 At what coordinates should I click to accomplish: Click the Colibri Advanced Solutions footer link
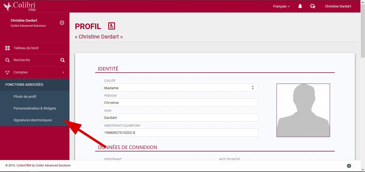(53, 165)
